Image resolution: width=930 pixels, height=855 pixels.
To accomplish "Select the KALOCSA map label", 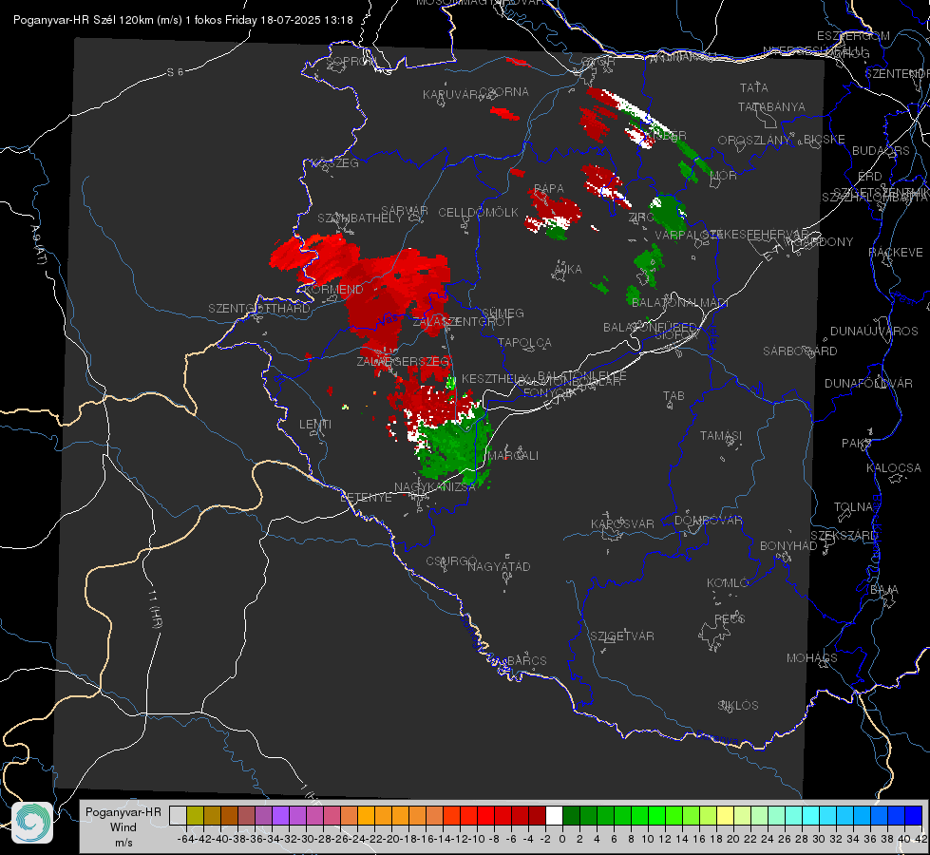I will pos(893,468).
